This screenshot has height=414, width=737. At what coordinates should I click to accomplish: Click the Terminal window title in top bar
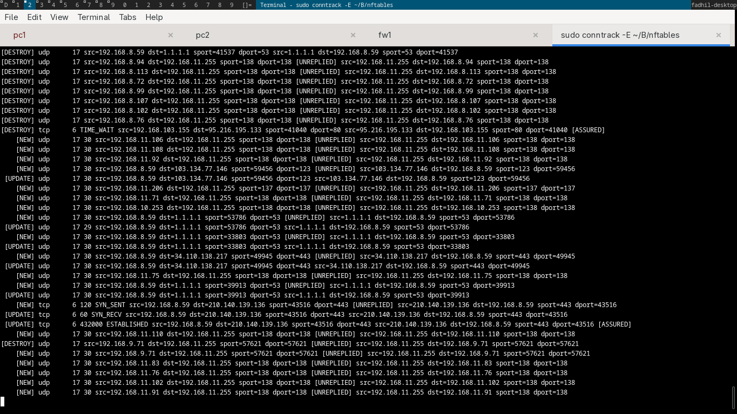[x=327, y=5]
